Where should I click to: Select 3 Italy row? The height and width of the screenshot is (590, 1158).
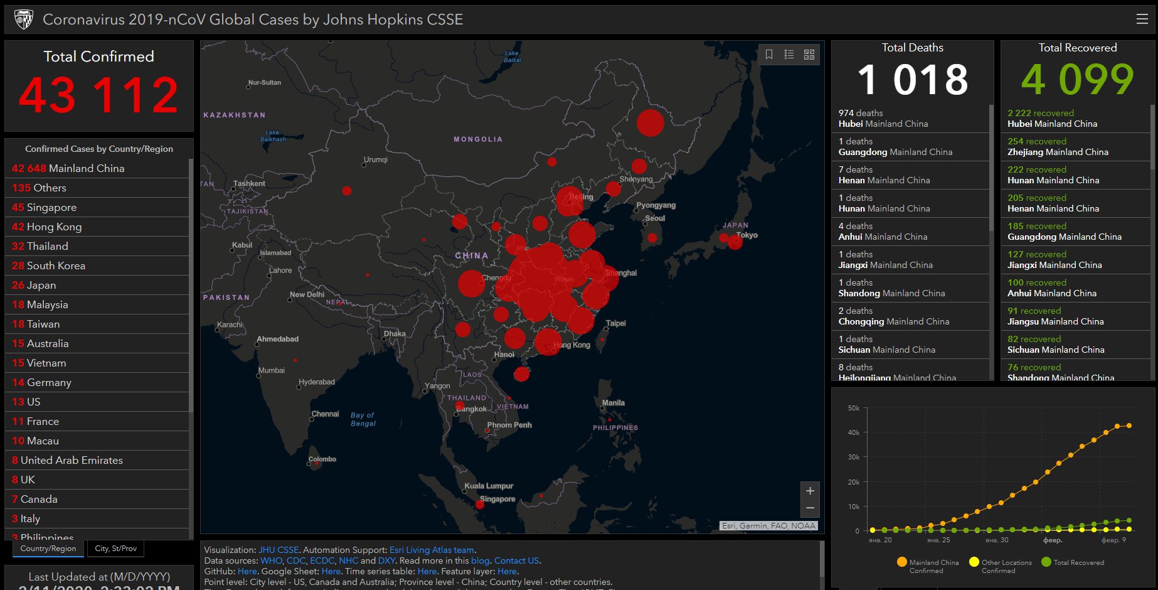point(97,518)
